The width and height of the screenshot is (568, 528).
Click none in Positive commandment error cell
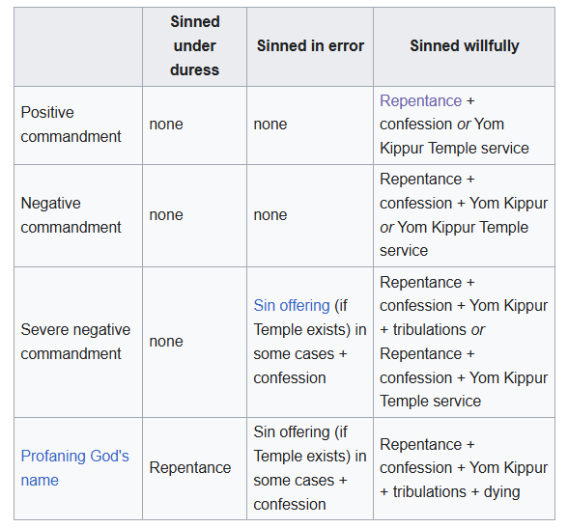[x=270, y=125]
